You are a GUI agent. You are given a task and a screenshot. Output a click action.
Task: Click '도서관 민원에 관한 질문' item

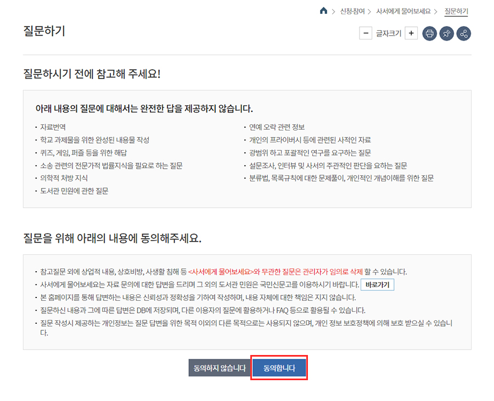74,191
